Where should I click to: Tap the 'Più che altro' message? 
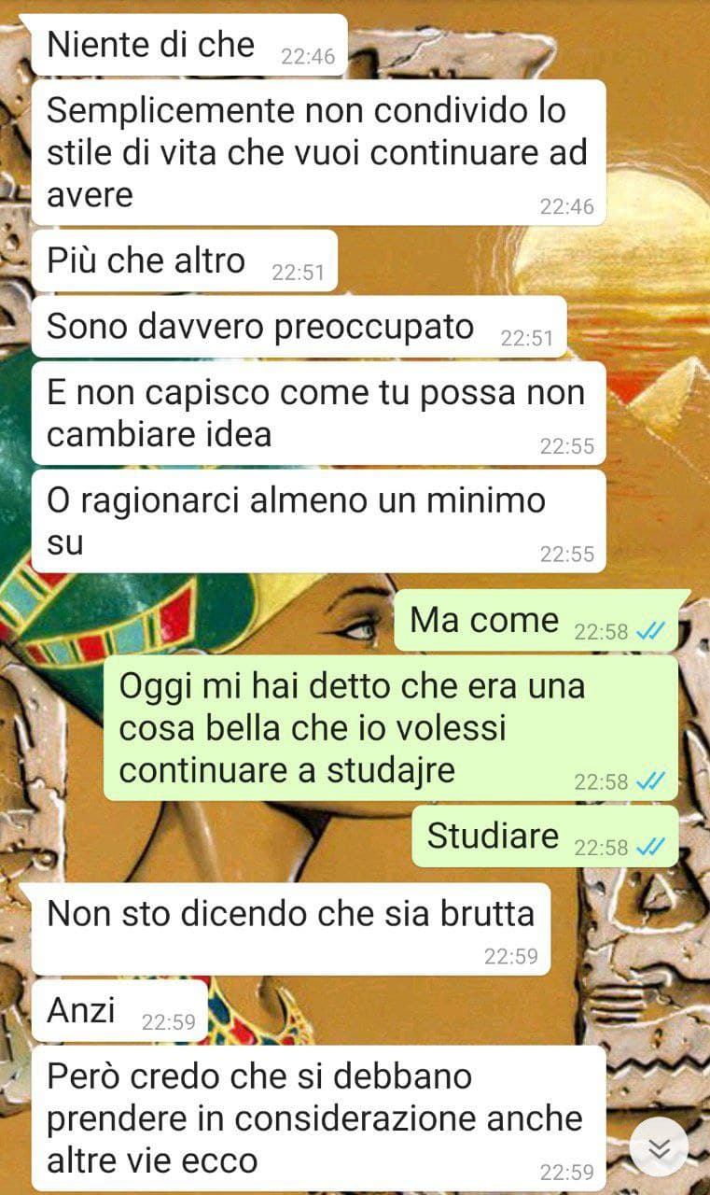click(x=185, y=261)
